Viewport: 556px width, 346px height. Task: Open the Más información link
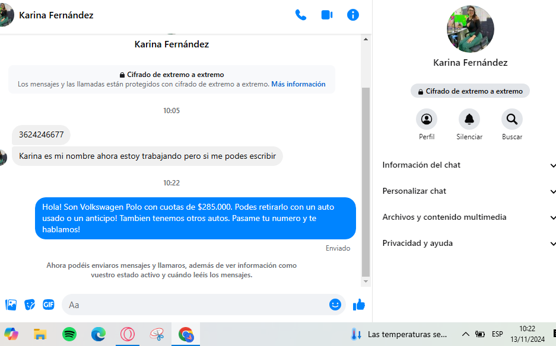pos(298,84)
